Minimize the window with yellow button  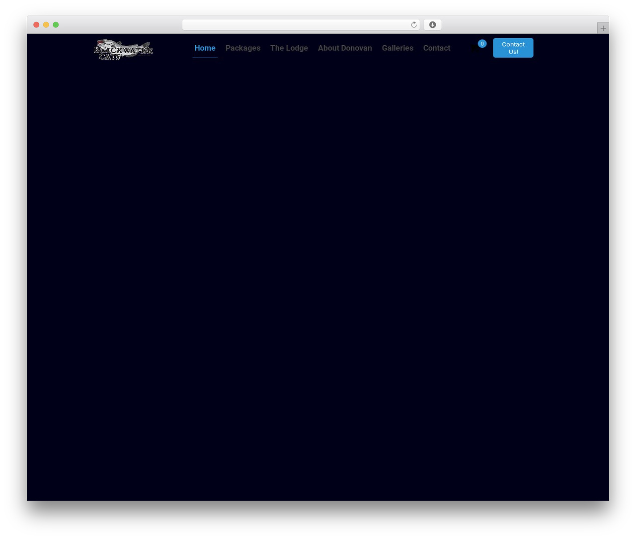(x=46, y=25)
